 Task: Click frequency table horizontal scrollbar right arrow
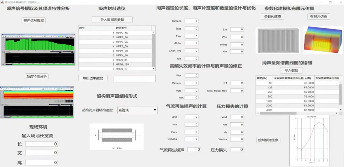tap(337, 113)
